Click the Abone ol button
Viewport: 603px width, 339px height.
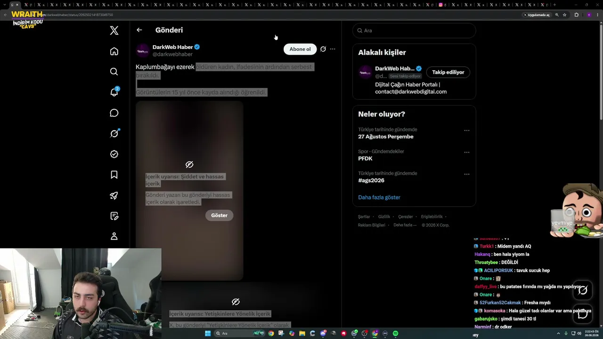coord(300,49)
